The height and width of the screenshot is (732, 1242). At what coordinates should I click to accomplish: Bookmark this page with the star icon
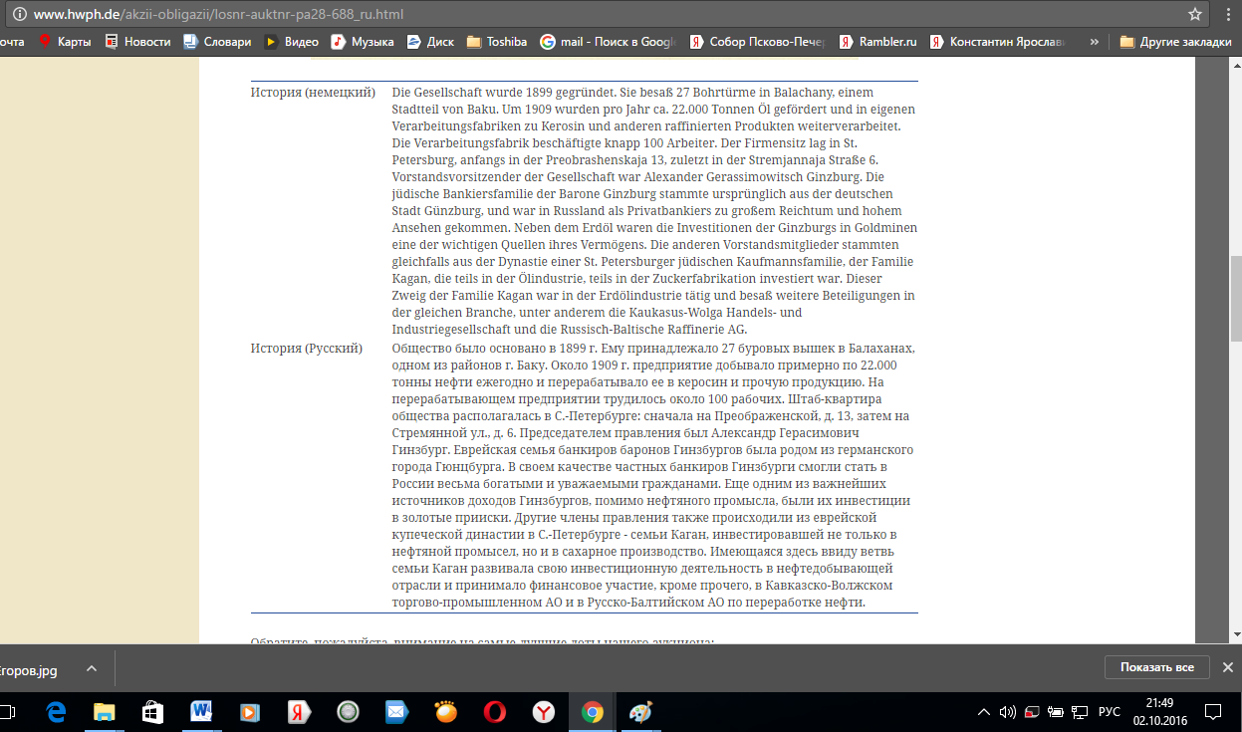[x=1195, y=15]
